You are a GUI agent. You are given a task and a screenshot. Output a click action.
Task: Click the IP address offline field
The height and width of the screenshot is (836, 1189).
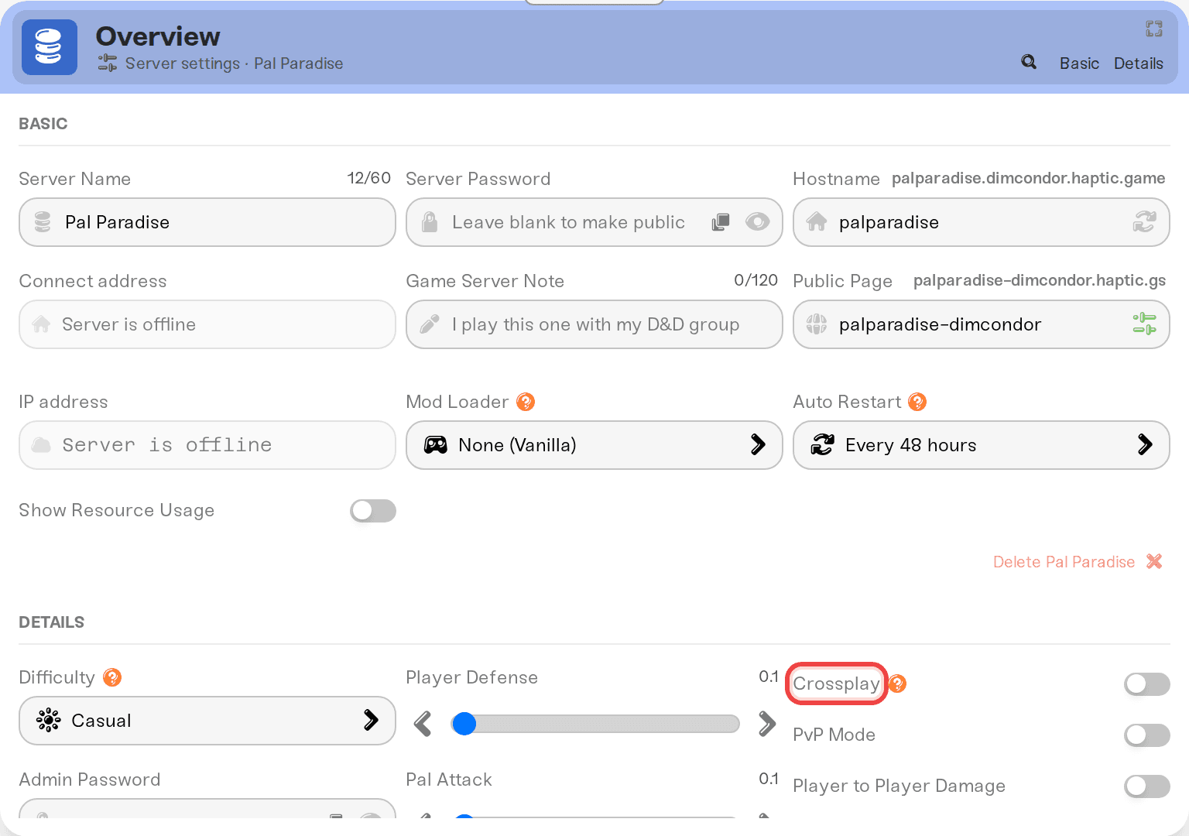(x=207, y=445)
